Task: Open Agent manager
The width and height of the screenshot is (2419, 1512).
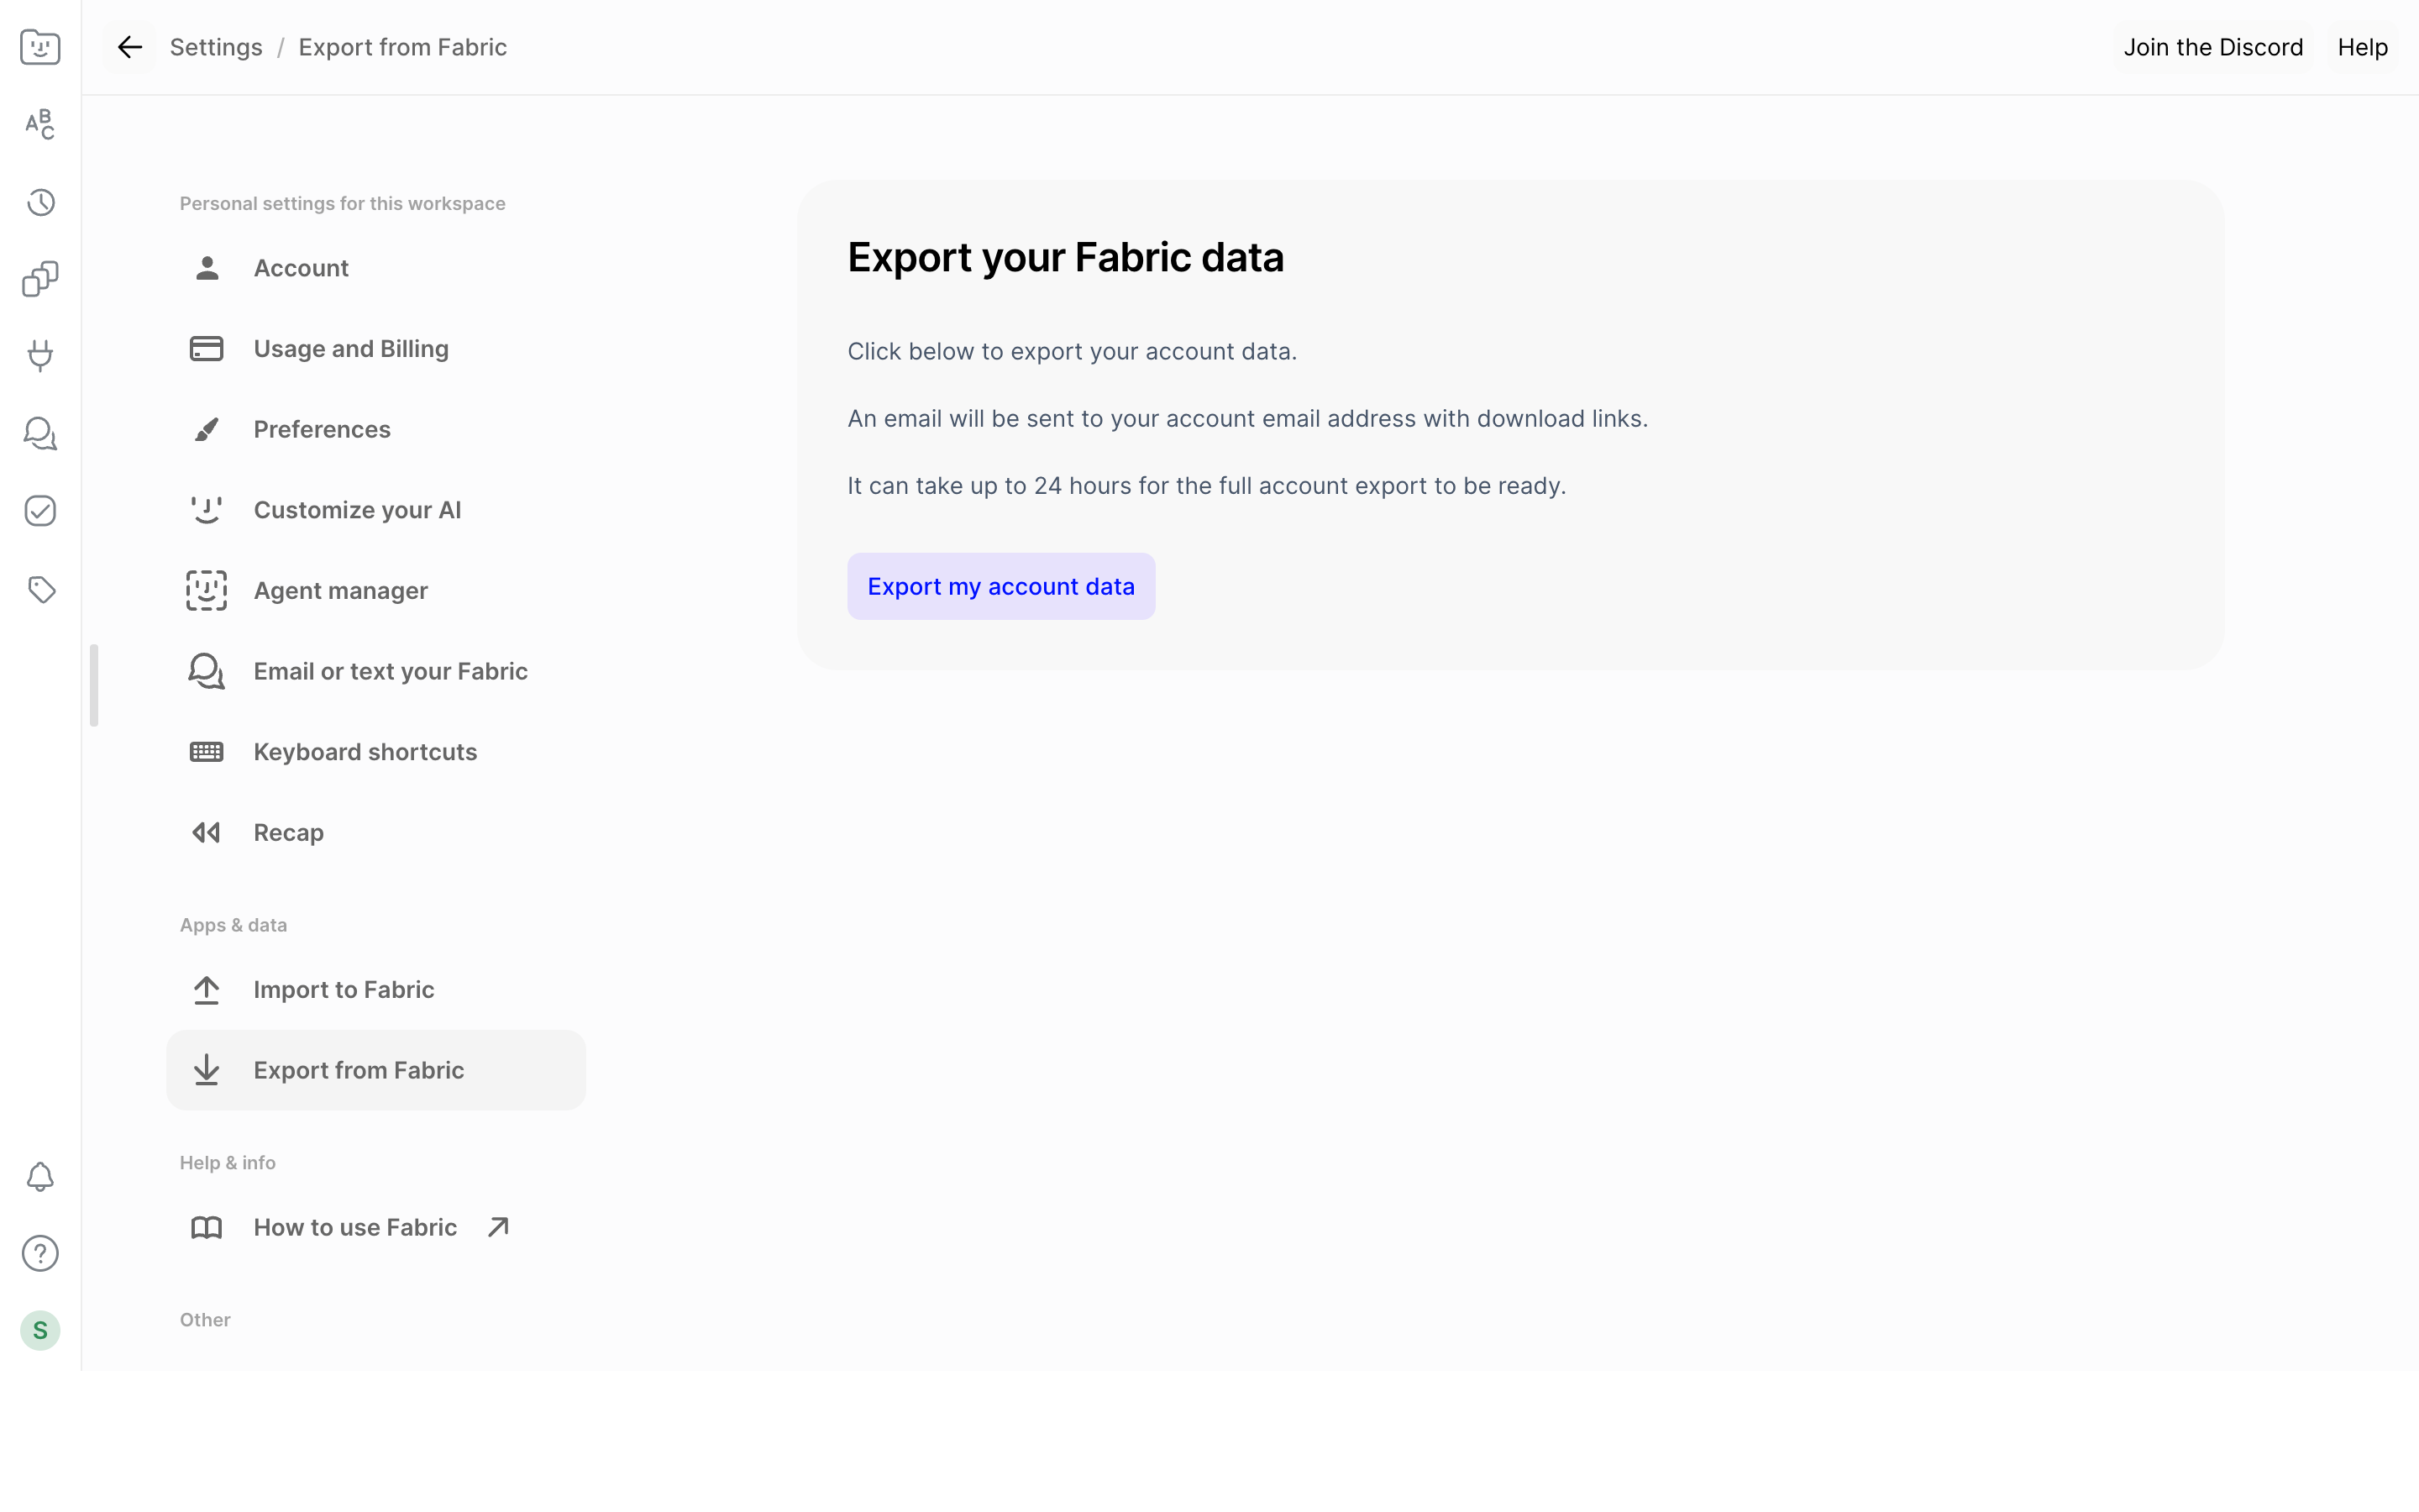Action: [x=375, y=591]
